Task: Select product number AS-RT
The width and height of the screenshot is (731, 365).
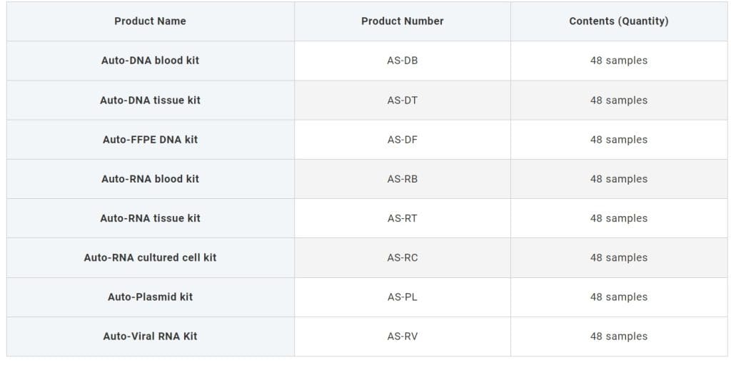Action: coord(403,218)
